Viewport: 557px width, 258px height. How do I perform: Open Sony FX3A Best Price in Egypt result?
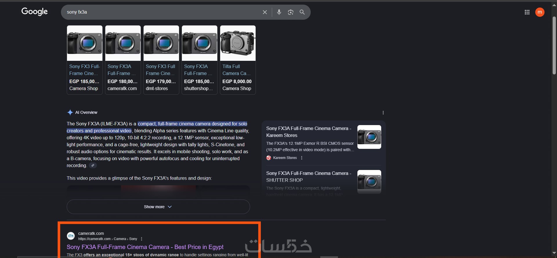click(145, 247)
